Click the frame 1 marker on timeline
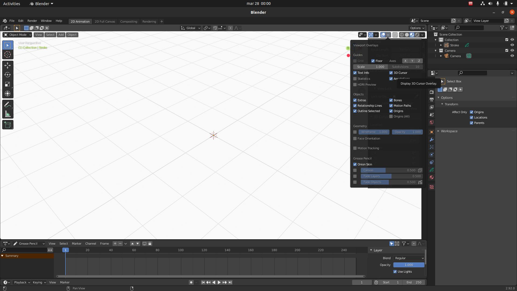Screen dimensions: 517x291 pos(66,250)
